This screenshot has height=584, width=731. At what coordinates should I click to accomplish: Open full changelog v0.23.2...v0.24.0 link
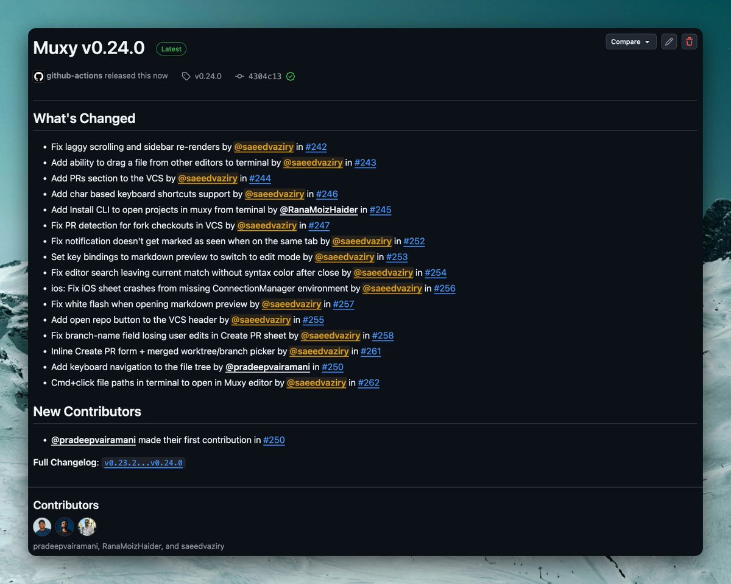coord(143,463)
